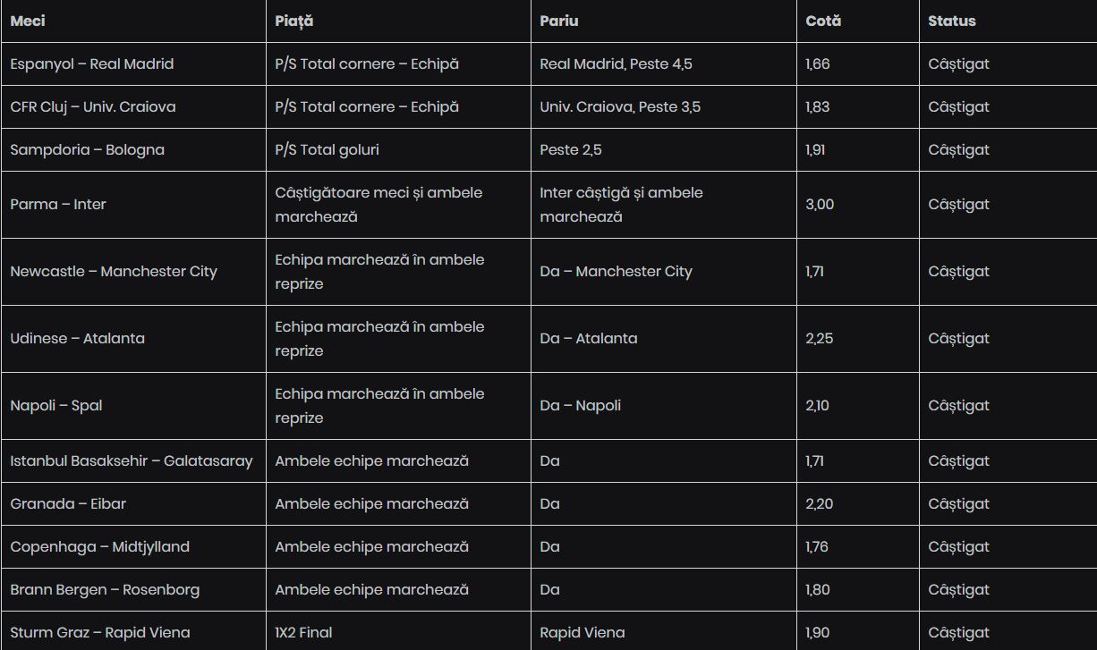1097x650 pixels.
Task: Click the Cotă column header
Action: pos(823,21)
